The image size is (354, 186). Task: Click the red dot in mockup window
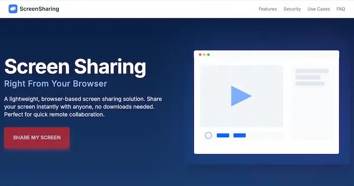point(200,55)
